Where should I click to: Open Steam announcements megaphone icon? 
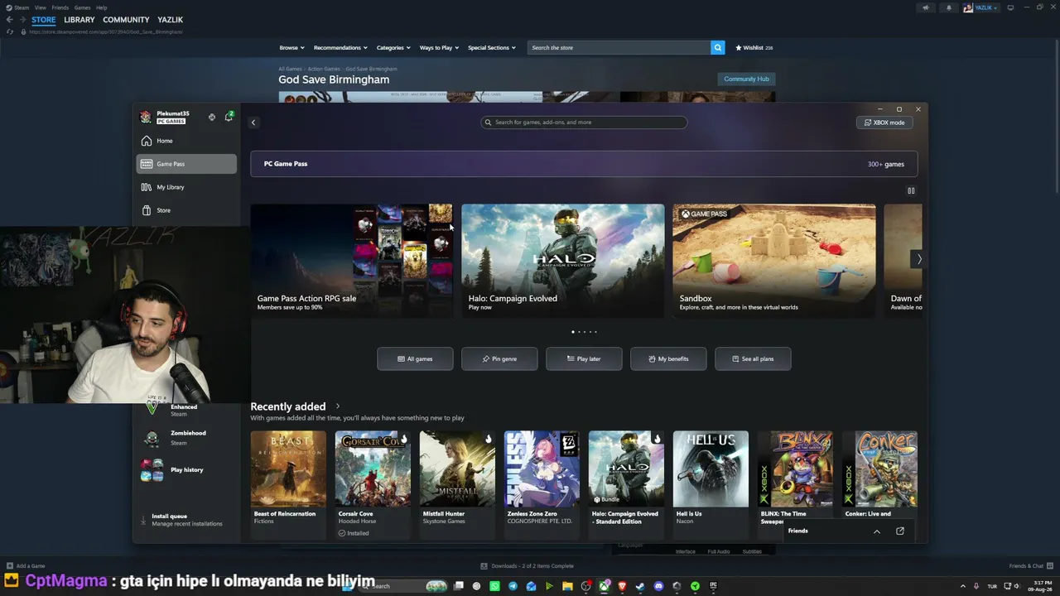coord(925,7)
